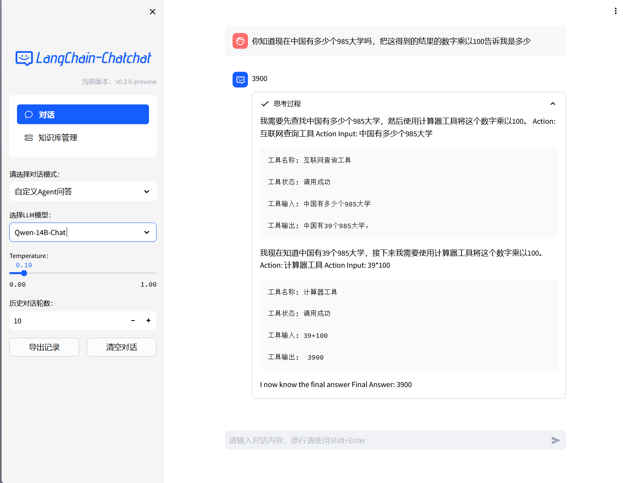Click the blue assistant avatar icon
The image size is (623, 483).
point(240,79)
